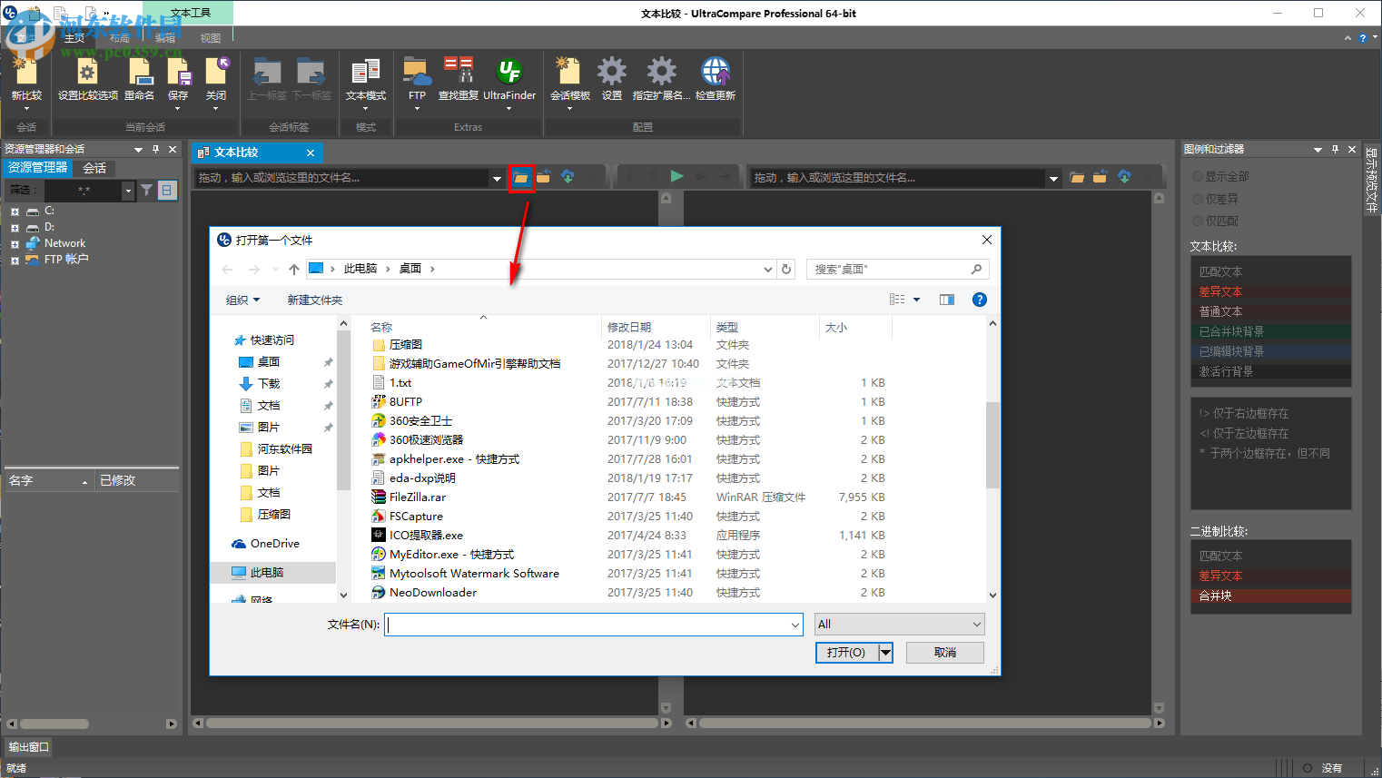Open the left file path dropdown arrow
1382x778 pixels.
[497, 178]
